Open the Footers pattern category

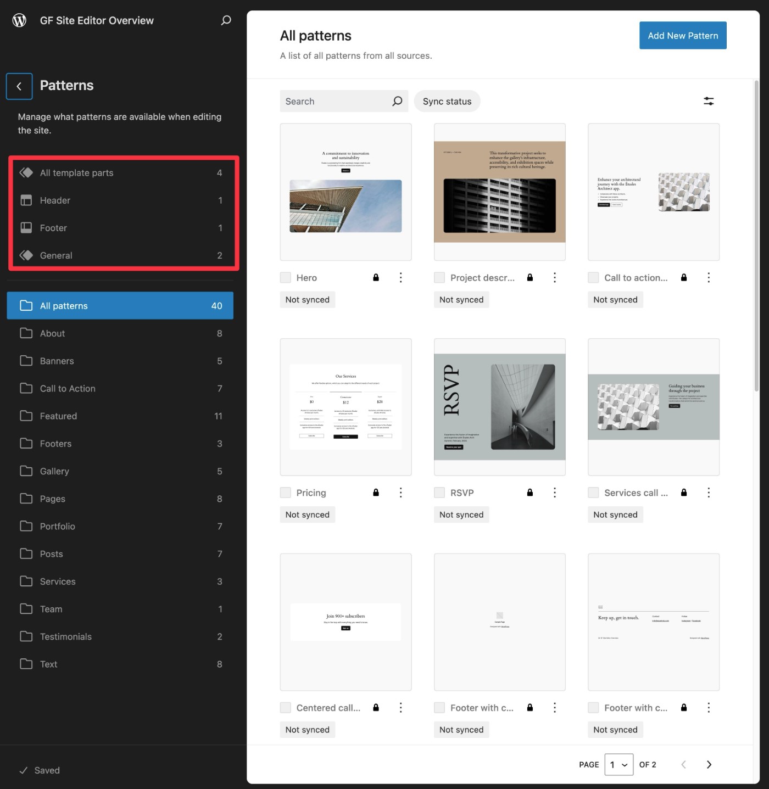tap(120, 444)
